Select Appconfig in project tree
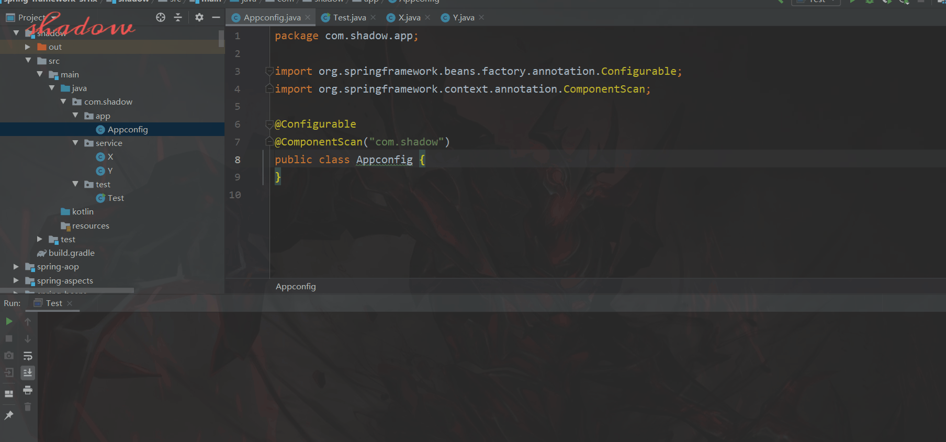Screen dimensions: 946x442 pyautogui.click(x=112, y=129)
